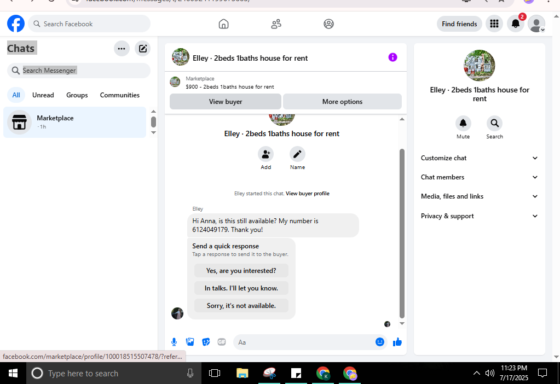Image resolution: width=560 pixels, height=384 pixels.
Task: Open the Windows Start menu
Action: coord(13,373)
